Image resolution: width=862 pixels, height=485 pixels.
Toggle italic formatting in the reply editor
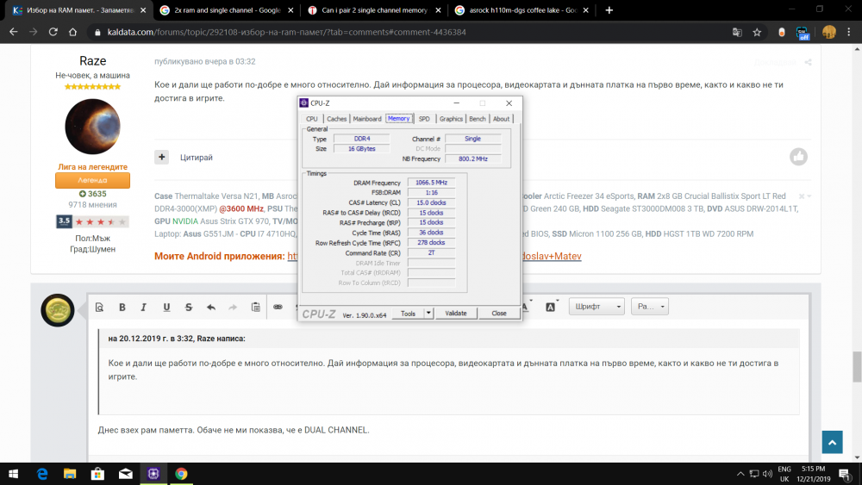[x=143, y=307]
